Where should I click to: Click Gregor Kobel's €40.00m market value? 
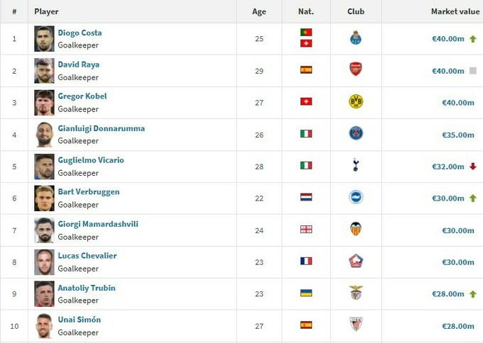[458, 102]
